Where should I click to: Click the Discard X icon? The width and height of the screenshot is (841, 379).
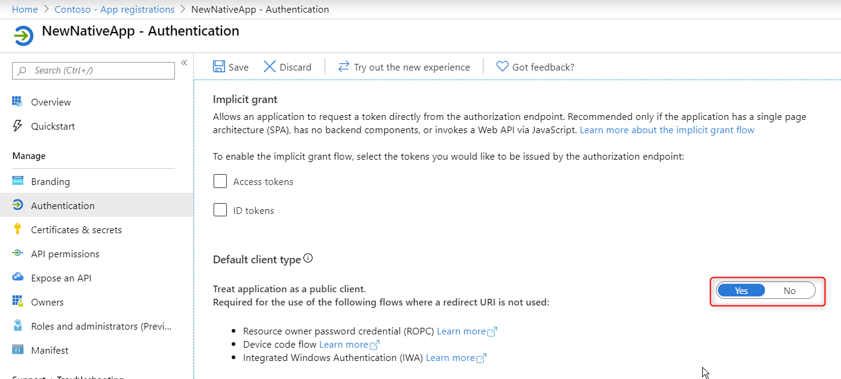(x=270, y=67)
